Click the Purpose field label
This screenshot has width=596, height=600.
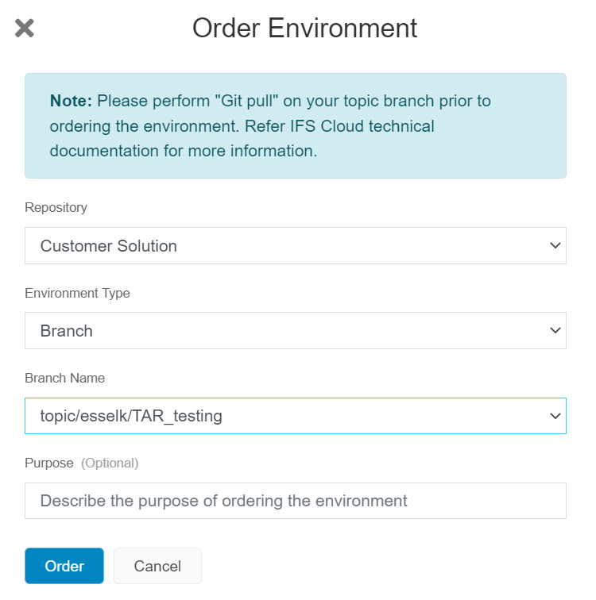(x=49, y=463)
